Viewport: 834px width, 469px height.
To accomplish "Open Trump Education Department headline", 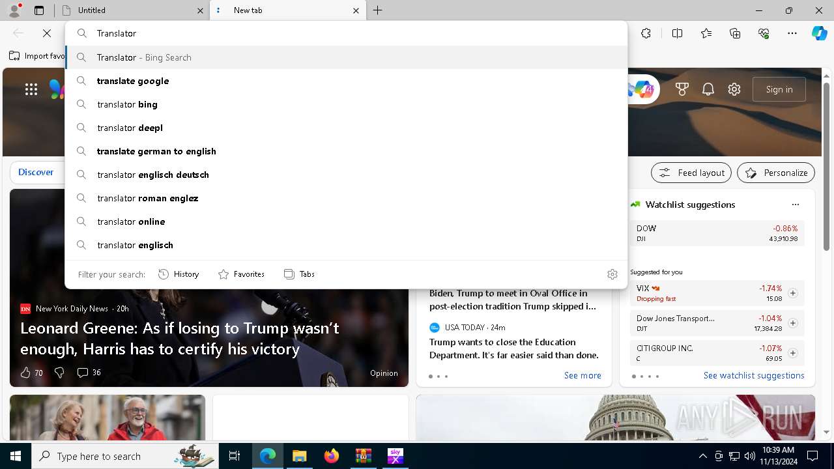I will click(x=513, y=348).
